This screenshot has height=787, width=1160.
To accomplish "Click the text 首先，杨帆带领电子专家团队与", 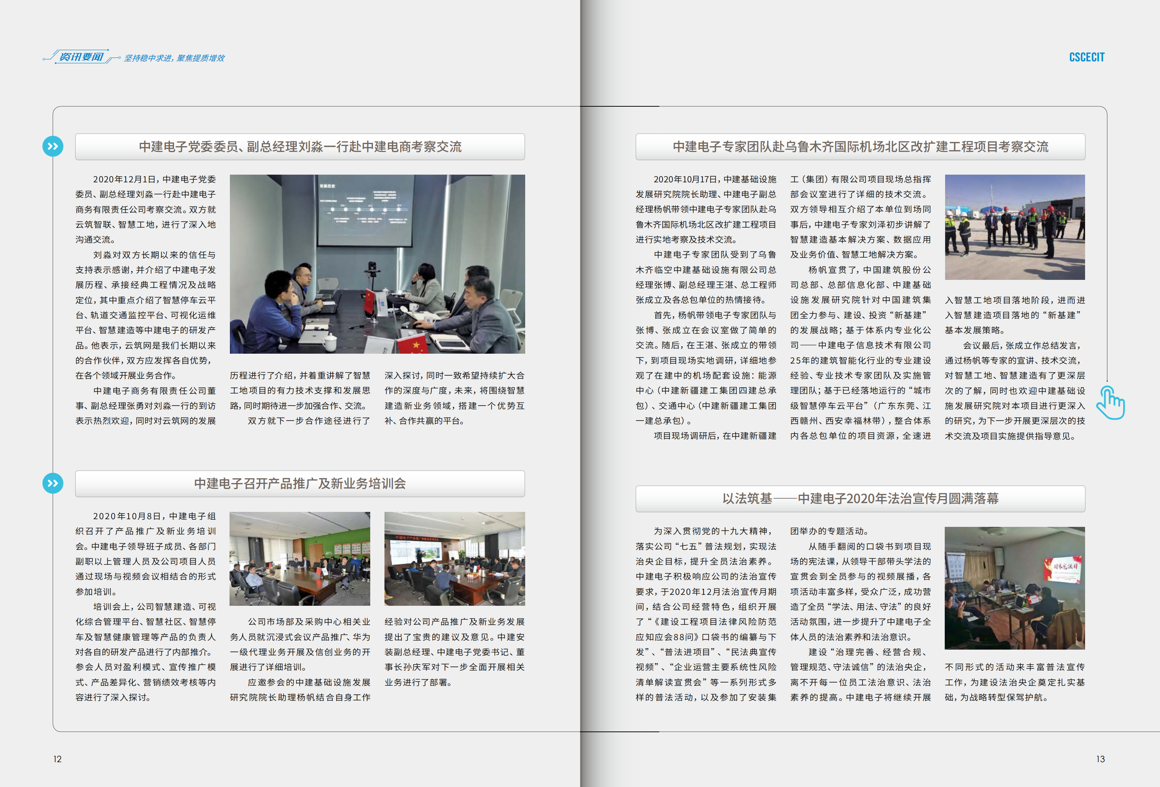I will point(715,315).
